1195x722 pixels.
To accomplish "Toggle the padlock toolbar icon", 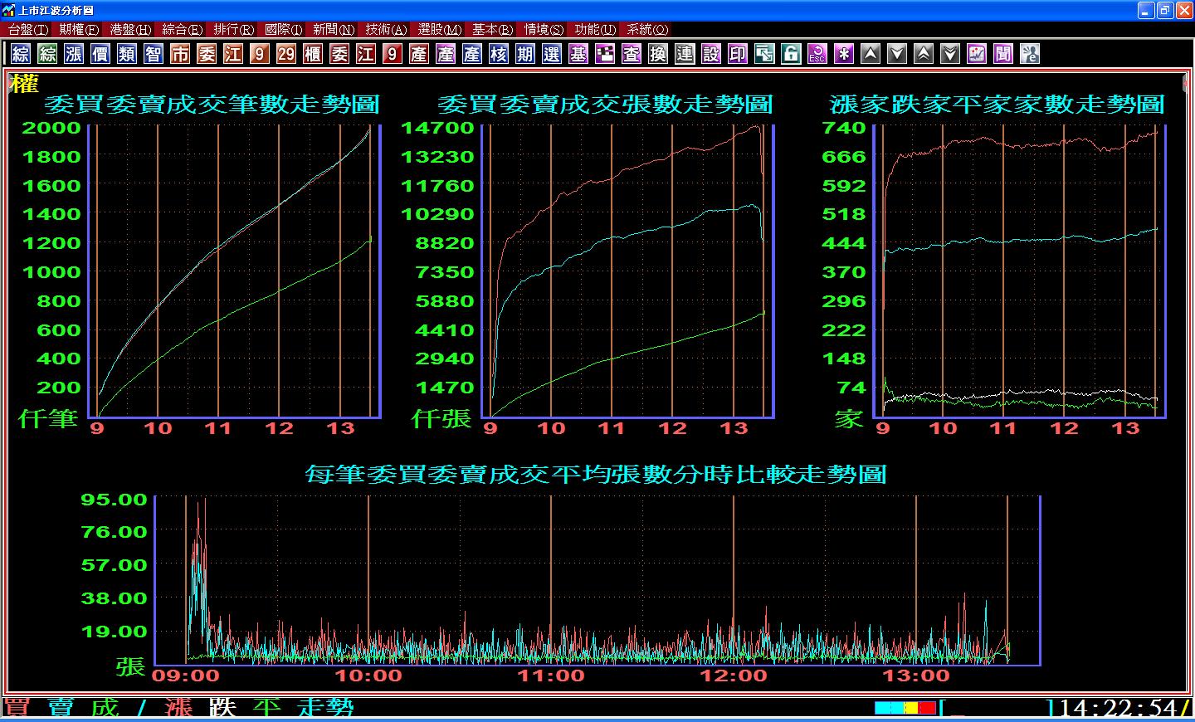I will 791,54.
